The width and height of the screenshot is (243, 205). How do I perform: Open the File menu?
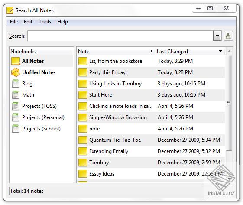pos(14,22)
